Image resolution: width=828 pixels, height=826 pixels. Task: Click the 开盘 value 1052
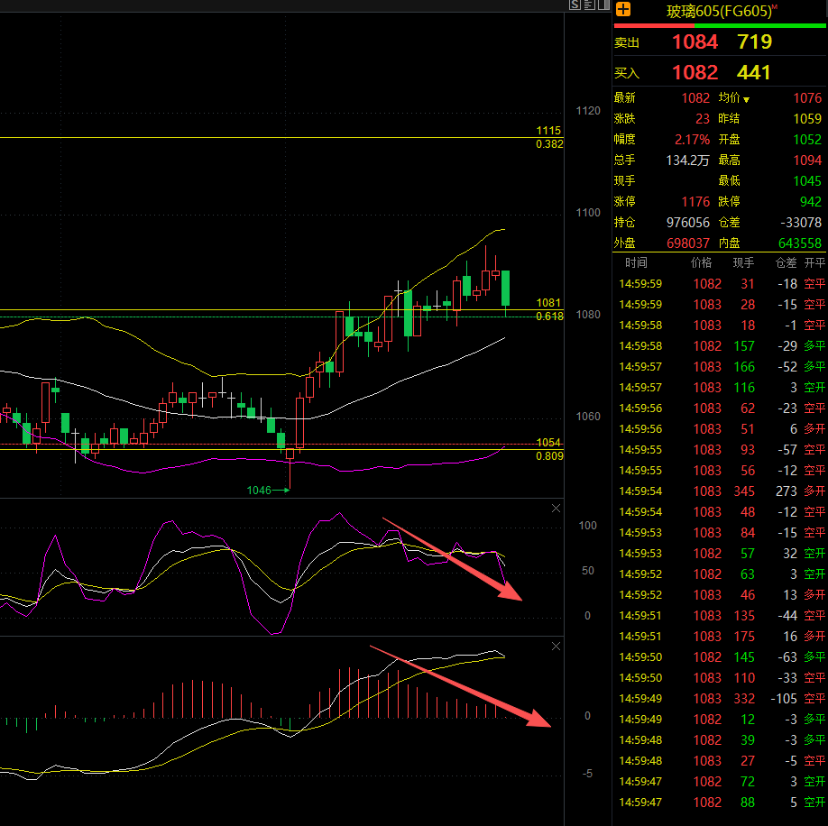tap(807, 140)
